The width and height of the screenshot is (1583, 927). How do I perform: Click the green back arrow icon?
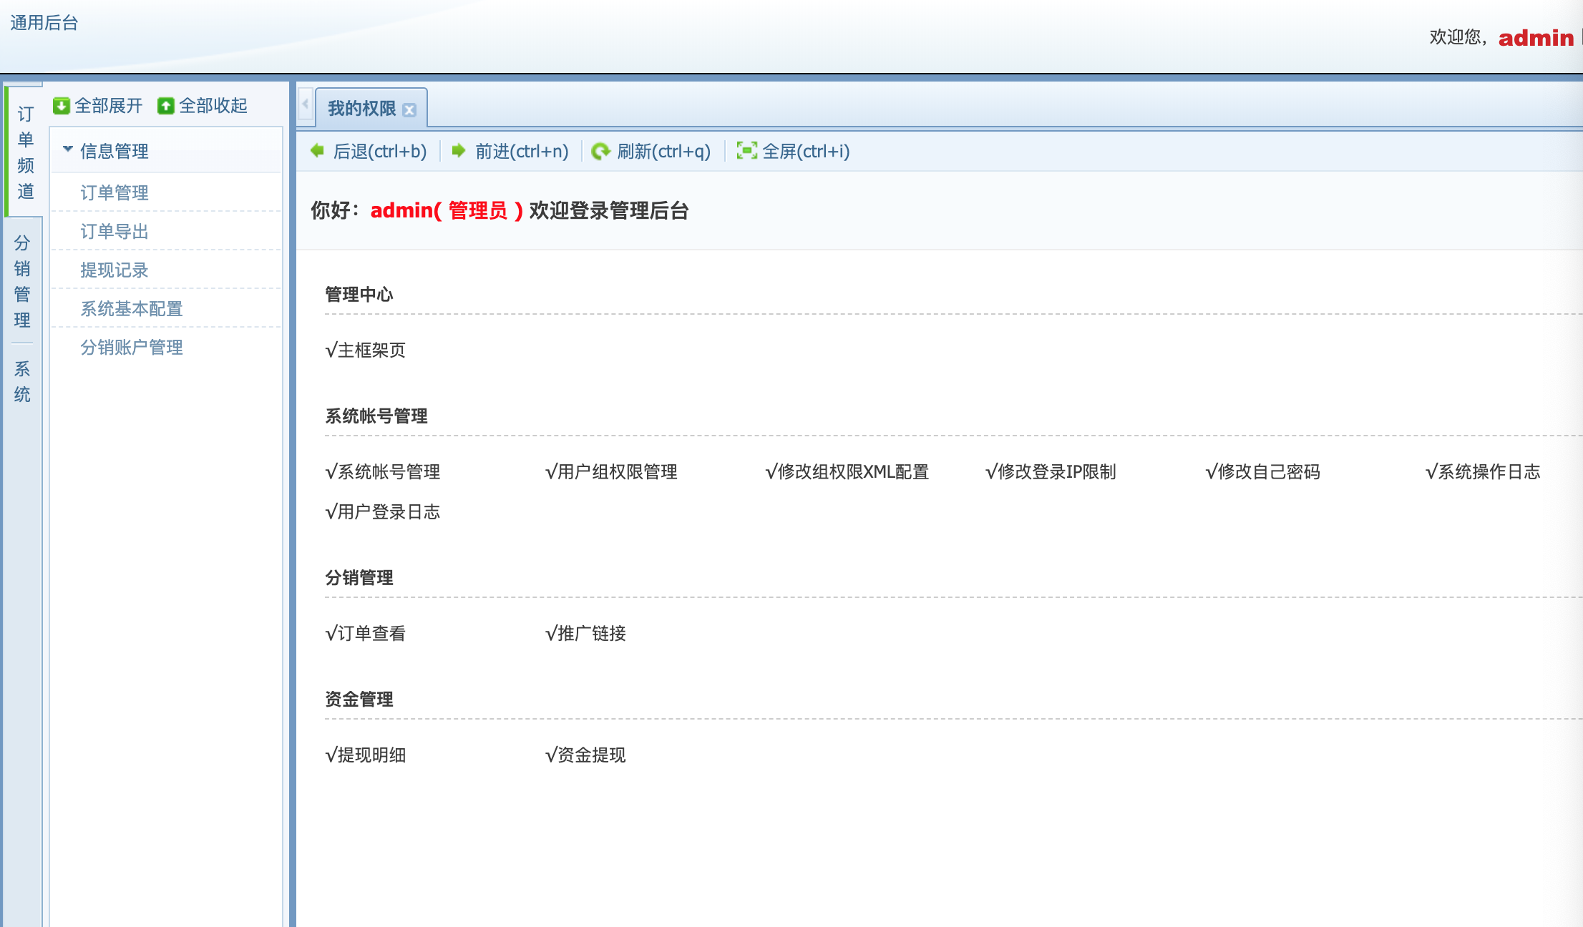pyautogui.click(x=318, y=151)
